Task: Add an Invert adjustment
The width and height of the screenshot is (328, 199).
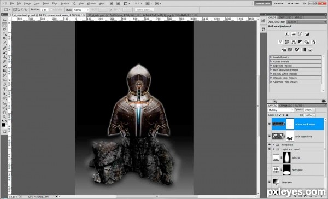Action: pyautogui.click(x=284, y=50)
